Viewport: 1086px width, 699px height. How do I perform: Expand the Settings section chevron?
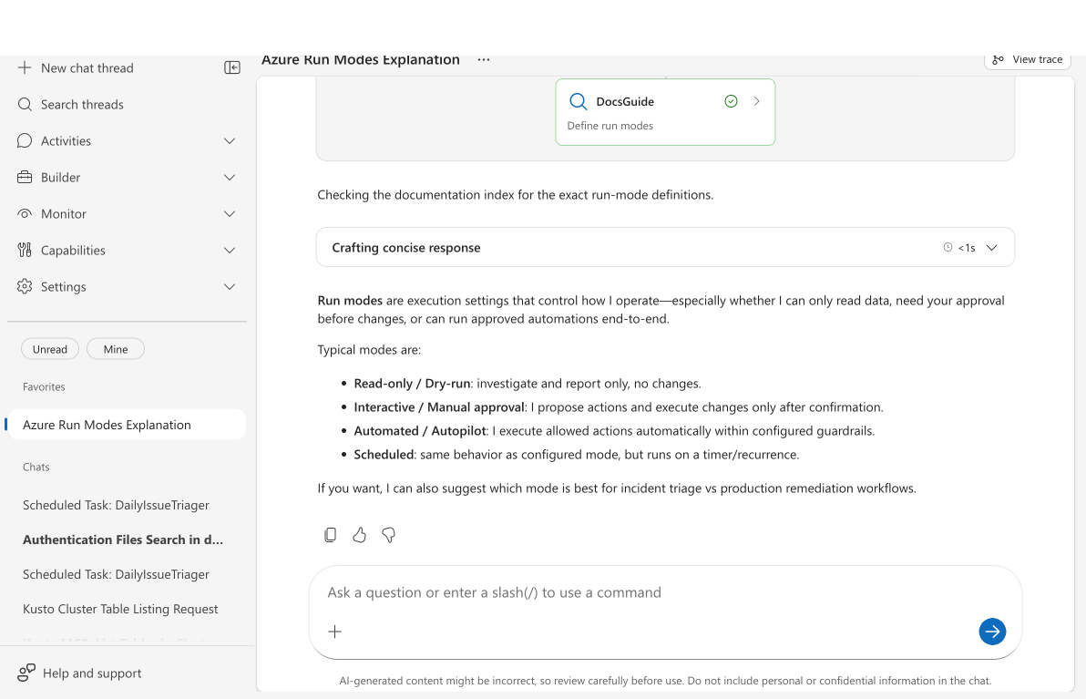click(x=230, y=287)
